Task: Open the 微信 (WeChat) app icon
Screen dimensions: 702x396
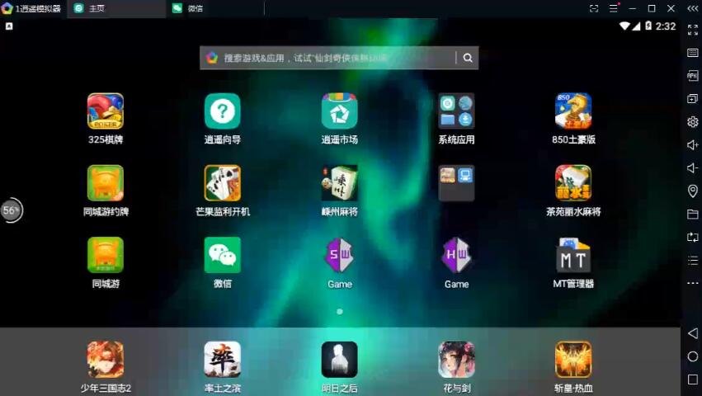Action: [x=222, y=256]
